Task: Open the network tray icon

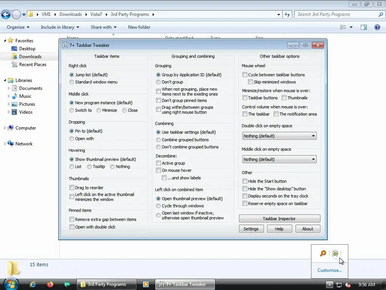Action: pos(339,285)
